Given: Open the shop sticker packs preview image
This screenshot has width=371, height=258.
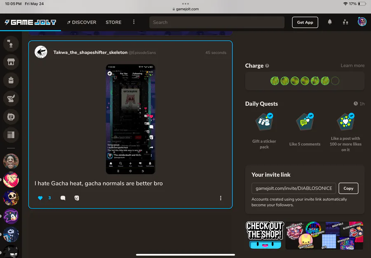Looking at the screenshot, I should pos(324,235).
